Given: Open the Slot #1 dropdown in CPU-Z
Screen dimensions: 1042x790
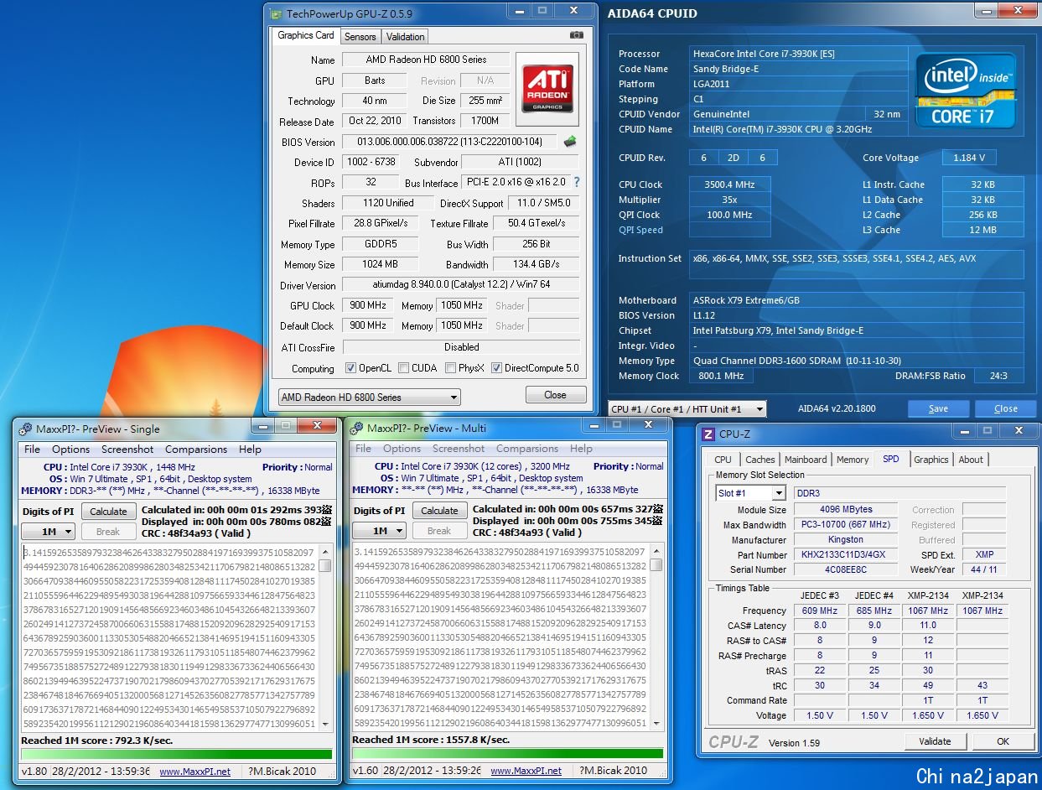Looking at the screenshot, I should (750, 493).
